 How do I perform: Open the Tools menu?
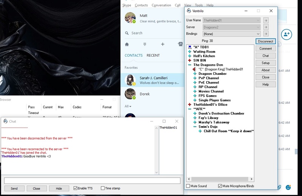(x=199, y=5)
